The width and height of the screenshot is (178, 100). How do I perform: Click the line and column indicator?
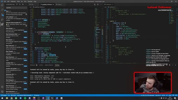click(147, 95)
